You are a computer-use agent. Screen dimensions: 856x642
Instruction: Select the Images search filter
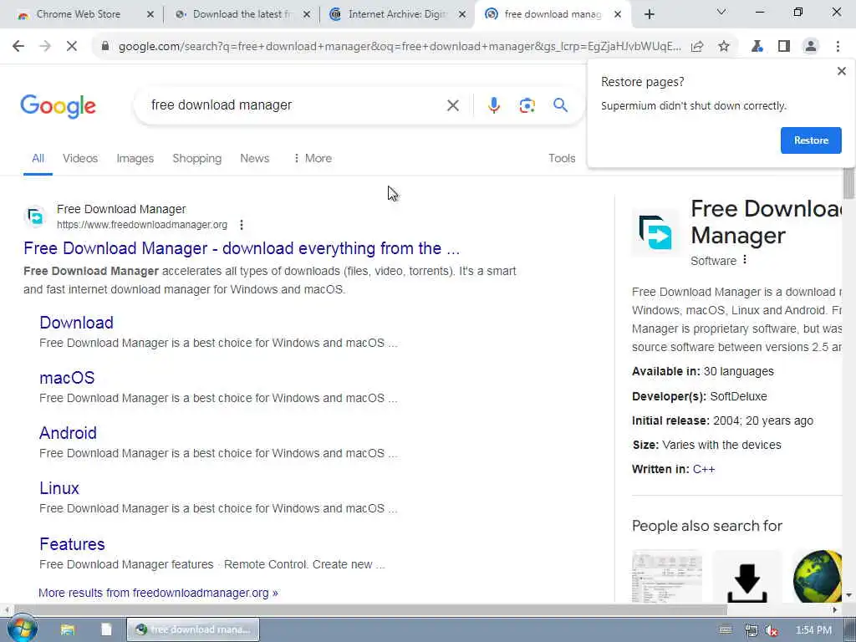[x=135, y=158]
